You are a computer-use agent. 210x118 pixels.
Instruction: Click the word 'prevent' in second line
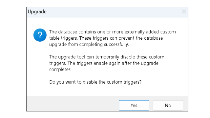[127, 38]
